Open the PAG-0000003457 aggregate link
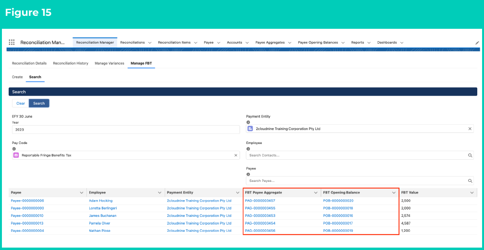The height and width of the screenshot is (250, 484). pyautogui.click(x=260, y=201)
